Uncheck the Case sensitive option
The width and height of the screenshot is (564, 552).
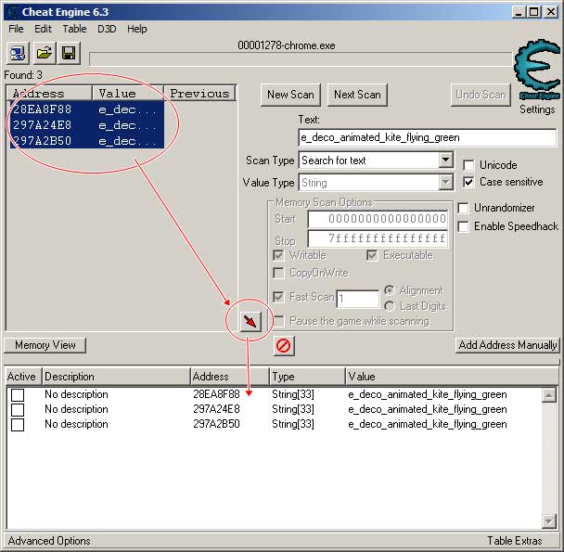pyautogui.click(x=468, y=182)
